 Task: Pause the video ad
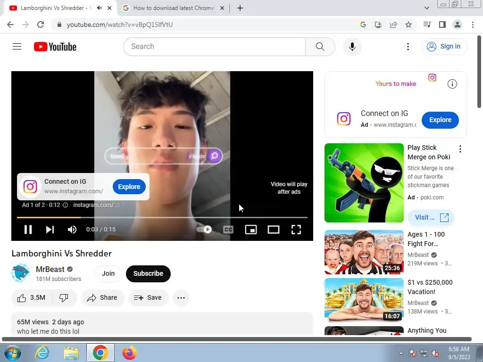click(x=28, y=230)
